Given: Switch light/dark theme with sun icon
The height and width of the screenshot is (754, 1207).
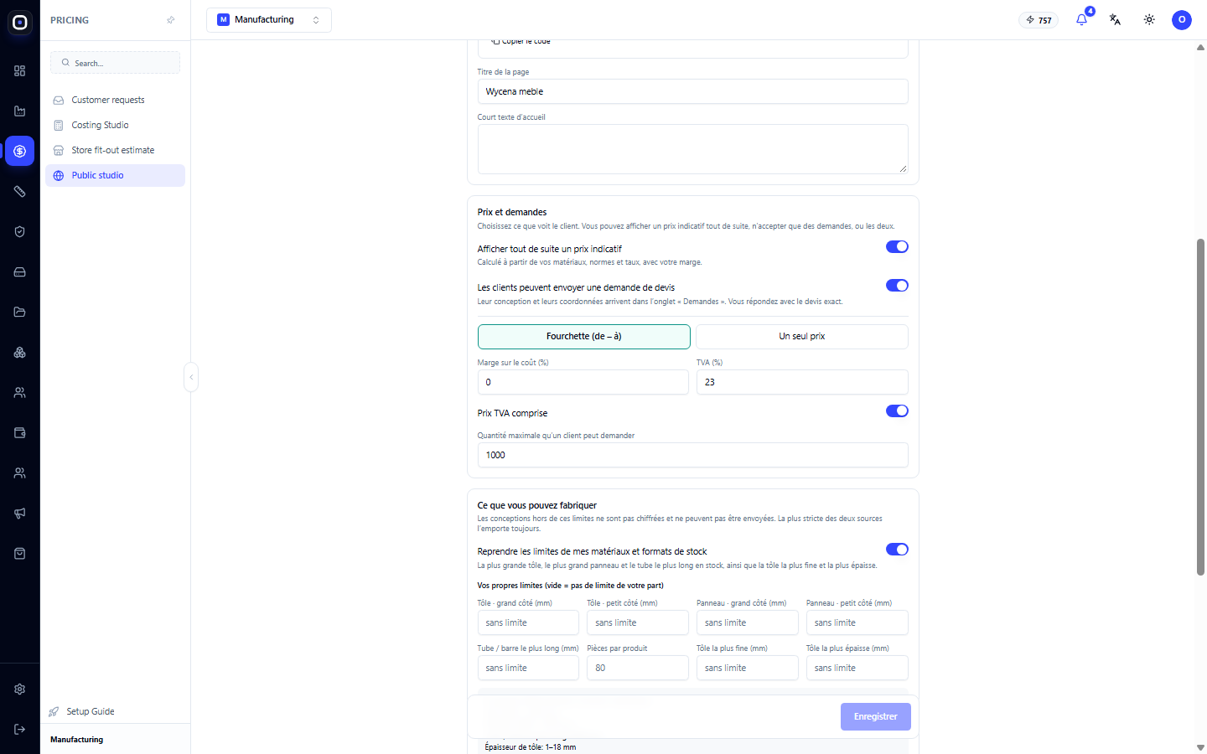Looking at the screenshot, I should 1149,19.
